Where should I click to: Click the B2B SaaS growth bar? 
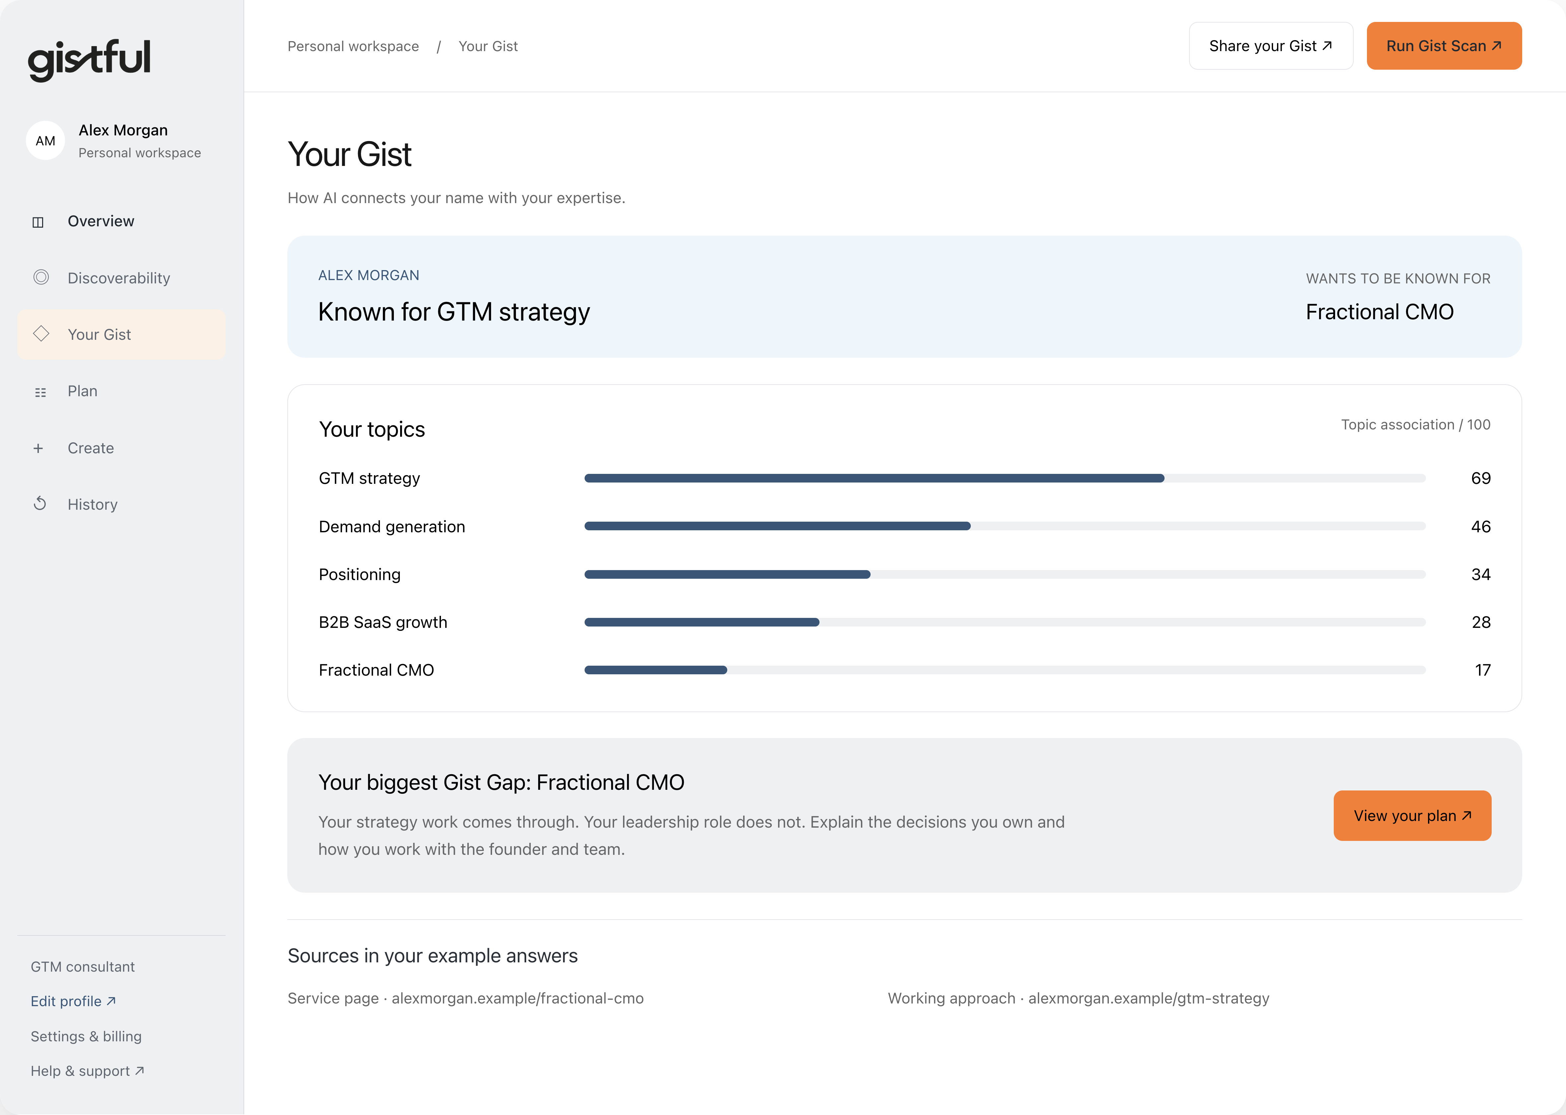1005,622
